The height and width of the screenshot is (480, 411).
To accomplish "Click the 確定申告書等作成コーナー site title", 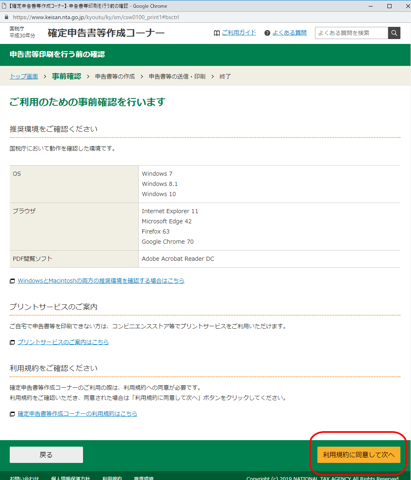I will (x=106, y=33).
